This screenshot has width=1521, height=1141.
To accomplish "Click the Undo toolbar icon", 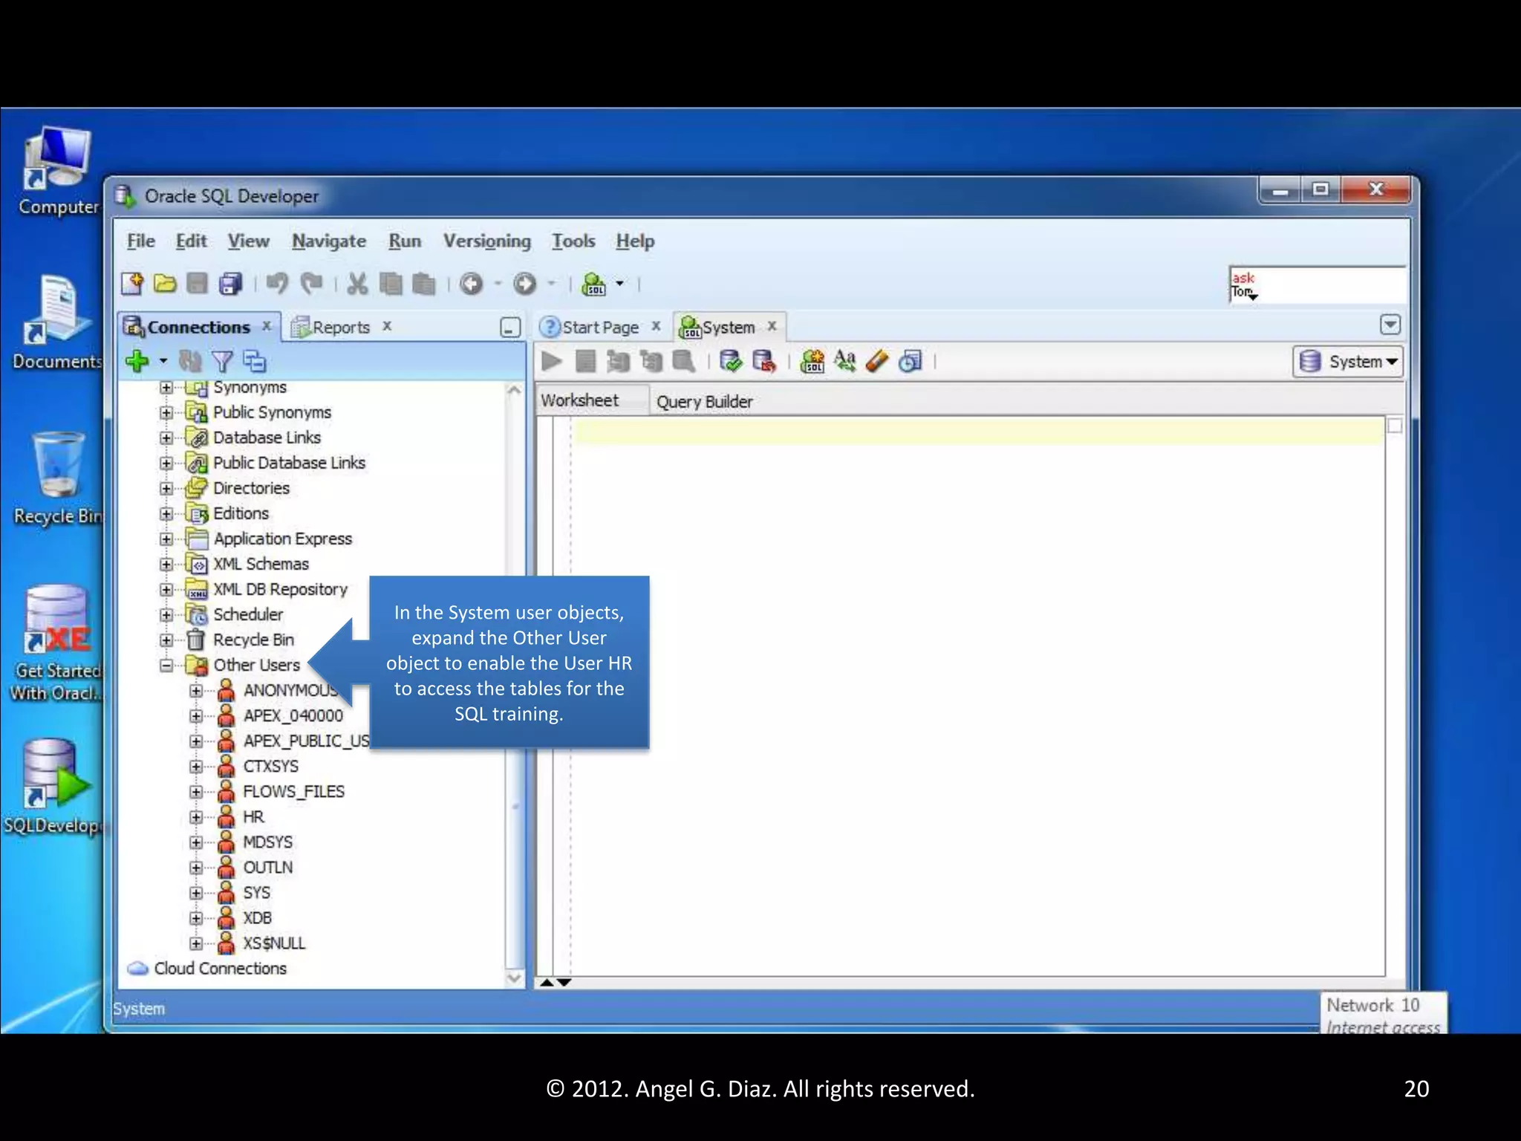I will [277, 283].
